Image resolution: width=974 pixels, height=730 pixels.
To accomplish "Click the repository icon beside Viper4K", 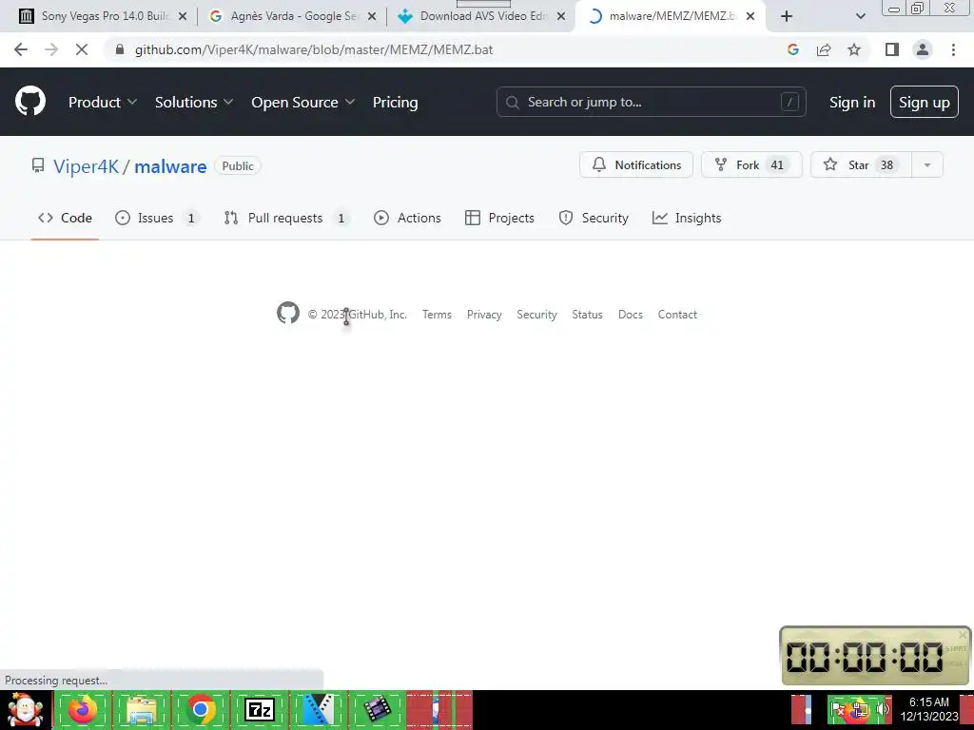I will pyautogui.click(x=38, y=165).
